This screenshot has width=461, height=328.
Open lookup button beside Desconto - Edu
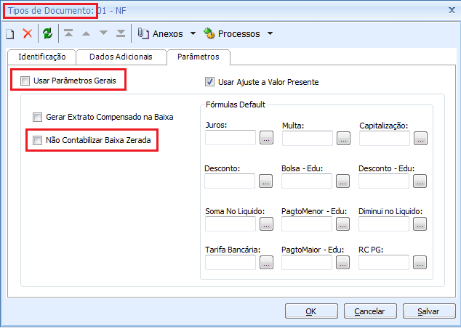coord(420,181)
